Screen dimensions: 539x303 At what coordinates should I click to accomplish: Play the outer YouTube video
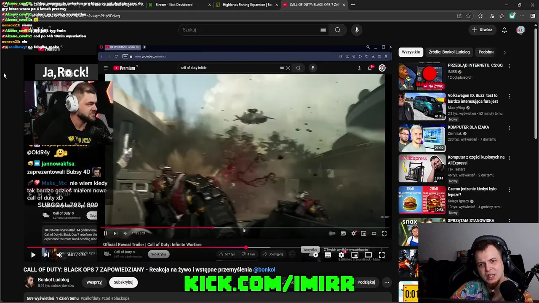(x=33, y=255)
